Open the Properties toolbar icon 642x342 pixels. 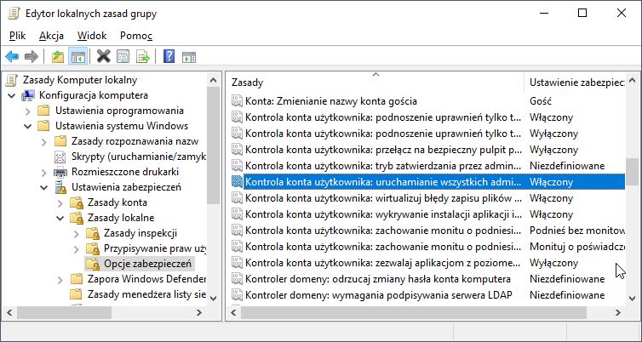123,56
